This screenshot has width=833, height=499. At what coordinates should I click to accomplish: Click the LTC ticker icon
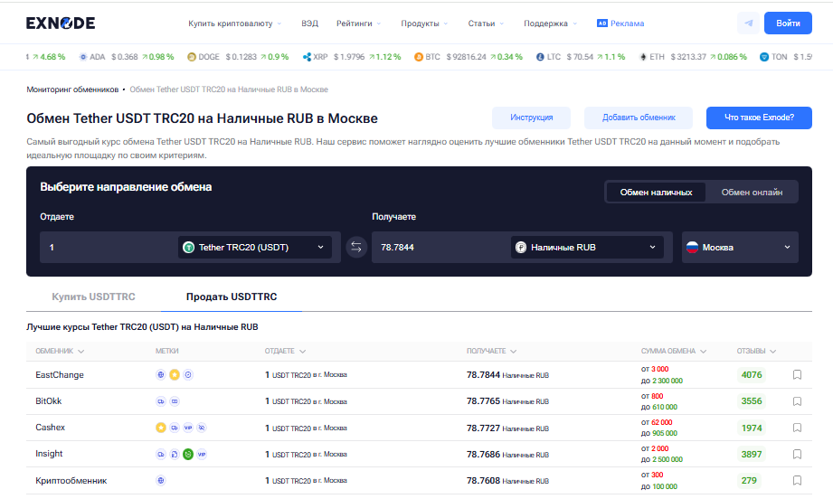coord(540,57)
